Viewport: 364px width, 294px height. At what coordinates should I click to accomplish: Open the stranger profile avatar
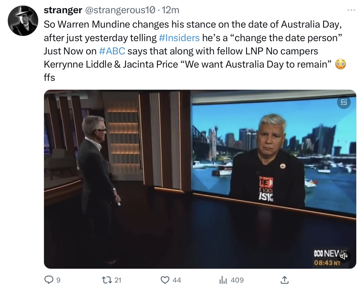pos(23,20)
